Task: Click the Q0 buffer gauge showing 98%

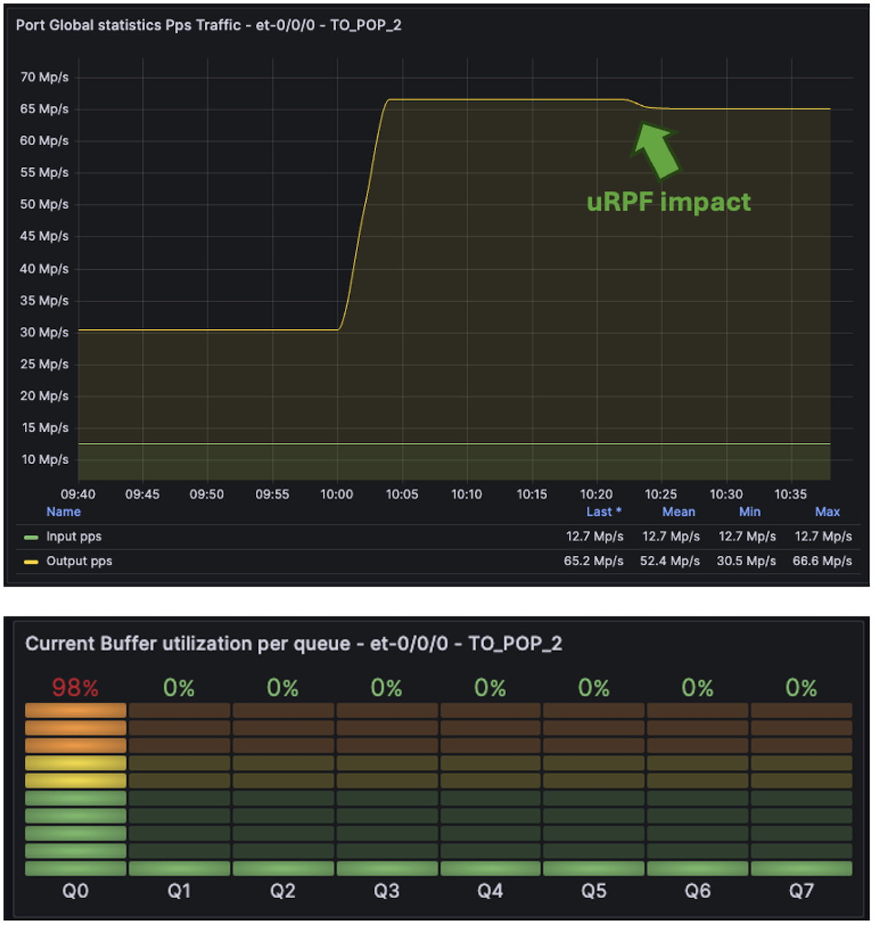Action: tap(75, 788)
